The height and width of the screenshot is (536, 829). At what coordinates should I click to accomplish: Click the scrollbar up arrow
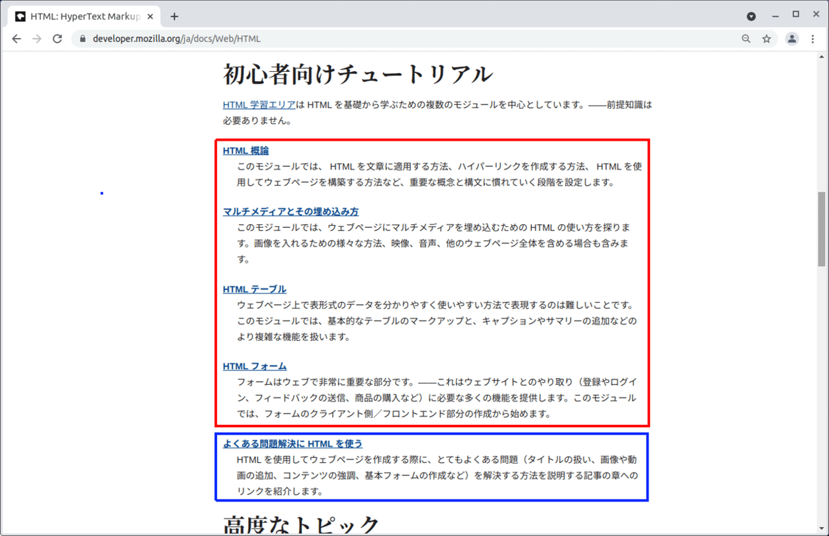pos(823,58)
